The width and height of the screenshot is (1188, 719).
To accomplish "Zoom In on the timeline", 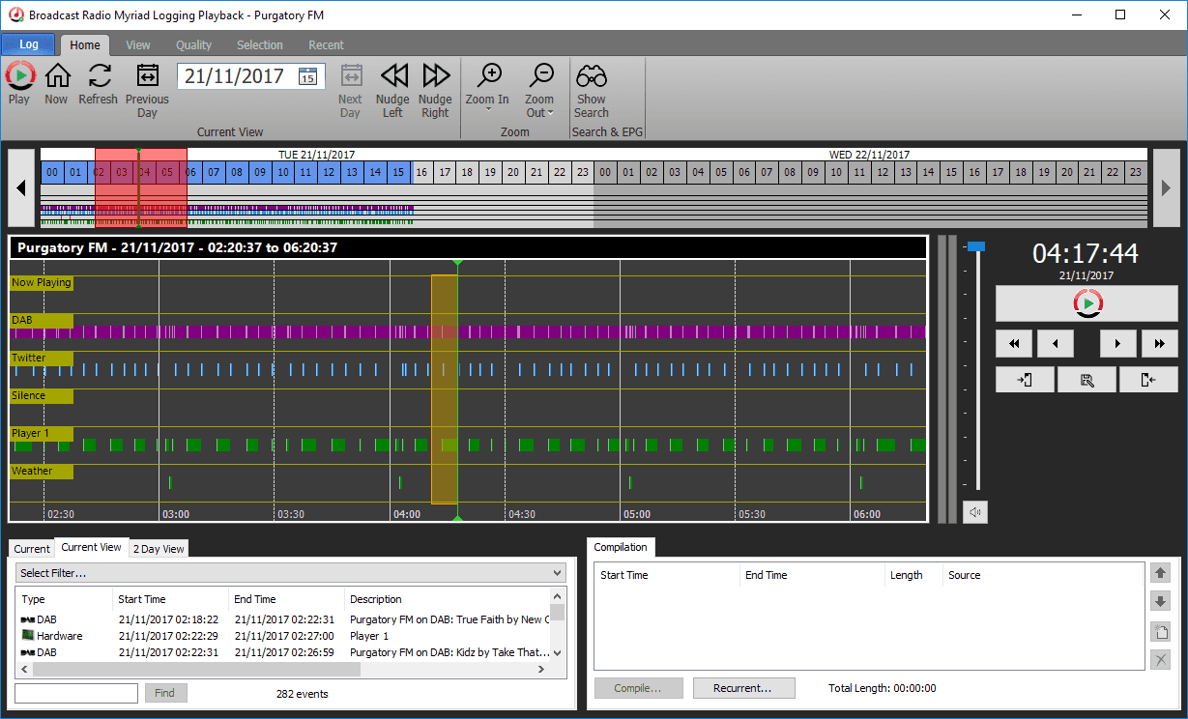I will tap(488, 83).
